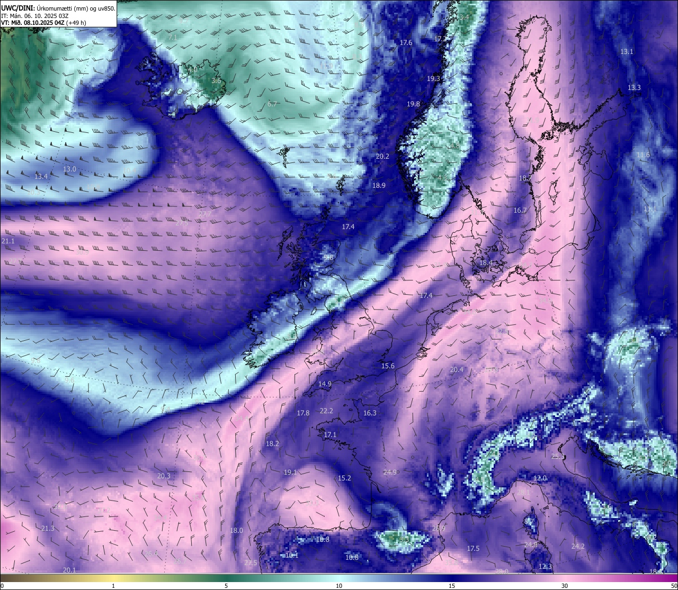Click the 6.7 value southeast of Iceland
Image resolution: width=678 pixels, height=590 pixels.
[x=272, y=104]
